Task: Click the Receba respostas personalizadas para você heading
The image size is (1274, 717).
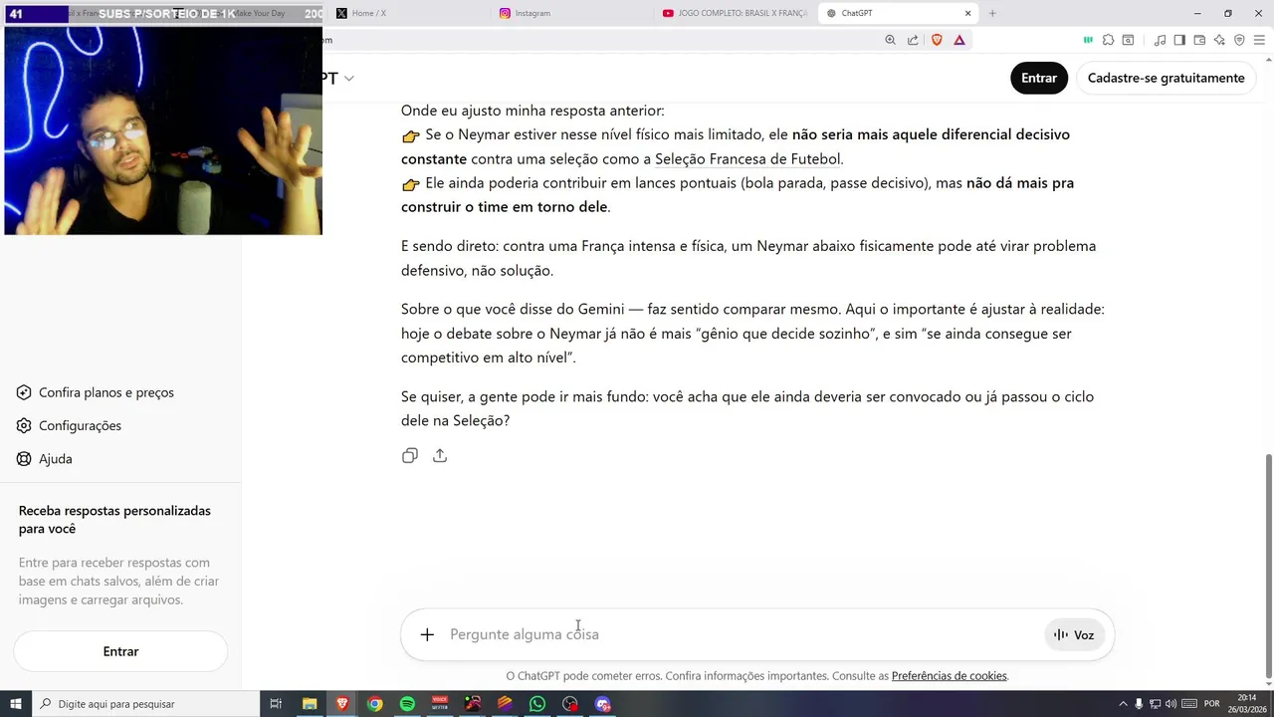Action: [114, 520]
